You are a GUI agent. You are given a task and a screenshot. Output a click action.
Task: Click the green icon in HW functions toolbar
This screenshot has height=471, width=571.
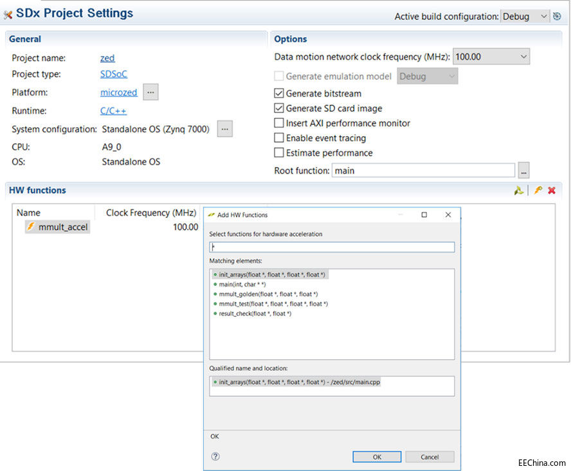(518, 191)
